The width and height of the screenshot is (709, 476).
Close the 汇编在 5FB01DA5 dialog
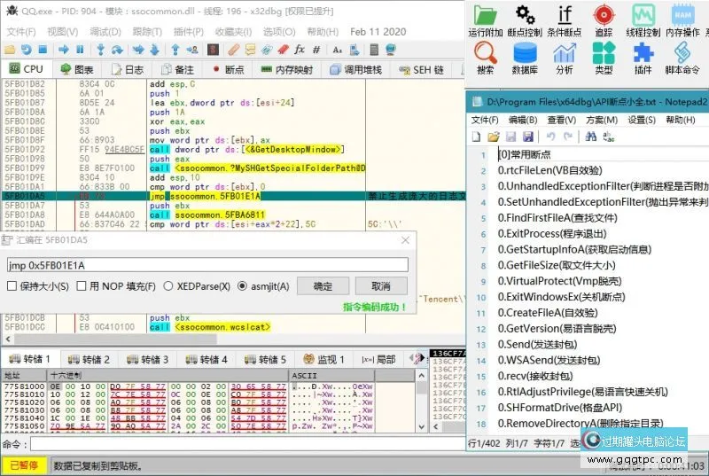[x=405, y=240]
